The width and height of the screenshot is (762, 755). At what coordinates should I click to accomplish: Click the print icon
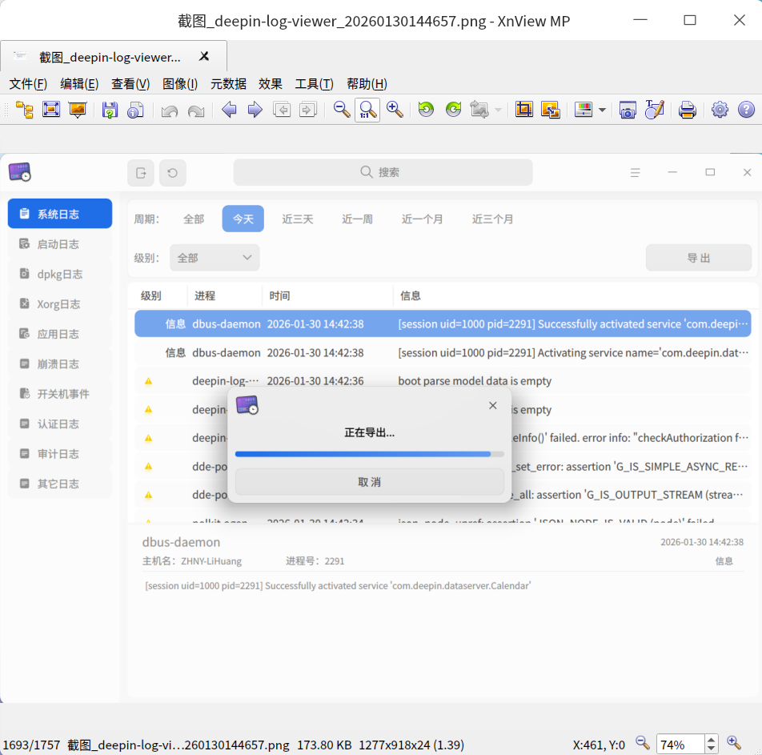(687, 110)
